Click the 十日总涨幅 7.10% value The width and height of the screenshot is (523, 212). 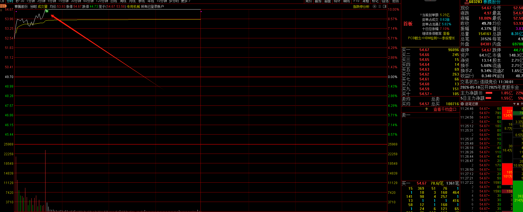pos(445,29)
